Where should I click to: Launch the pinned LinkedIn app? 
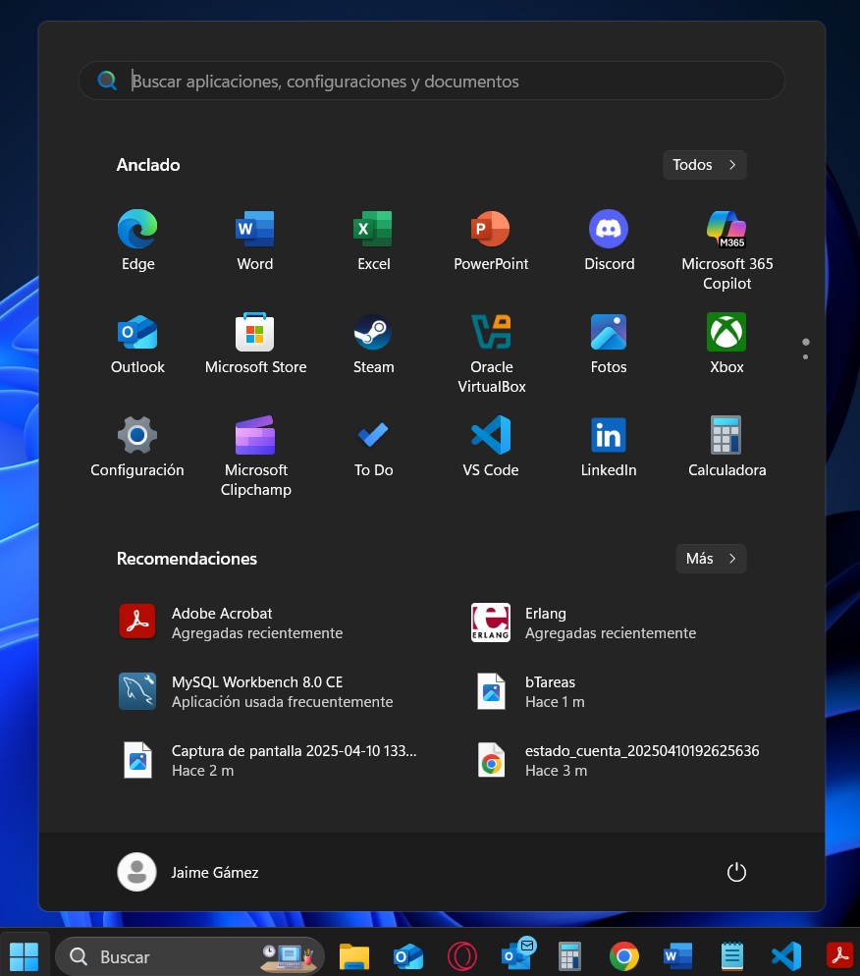(609, 447)
